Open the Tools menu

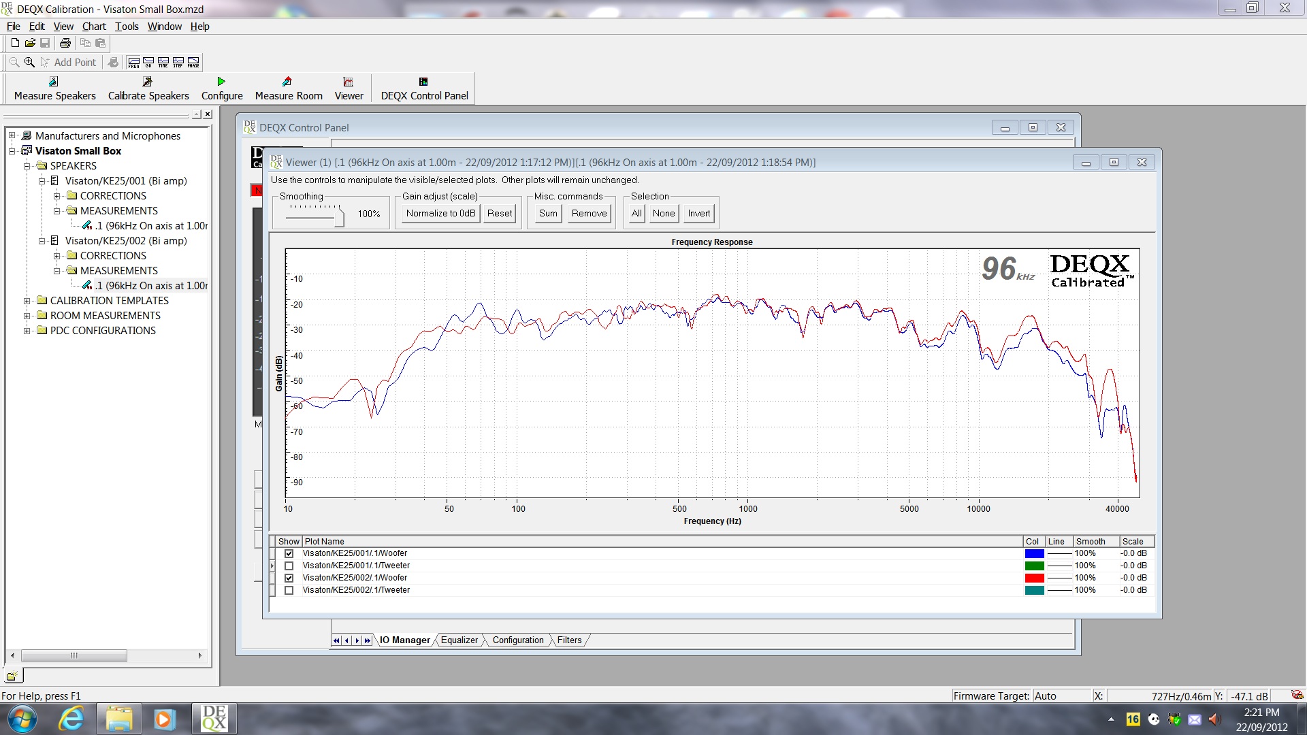pyautogui.click(x=127, y=27)
